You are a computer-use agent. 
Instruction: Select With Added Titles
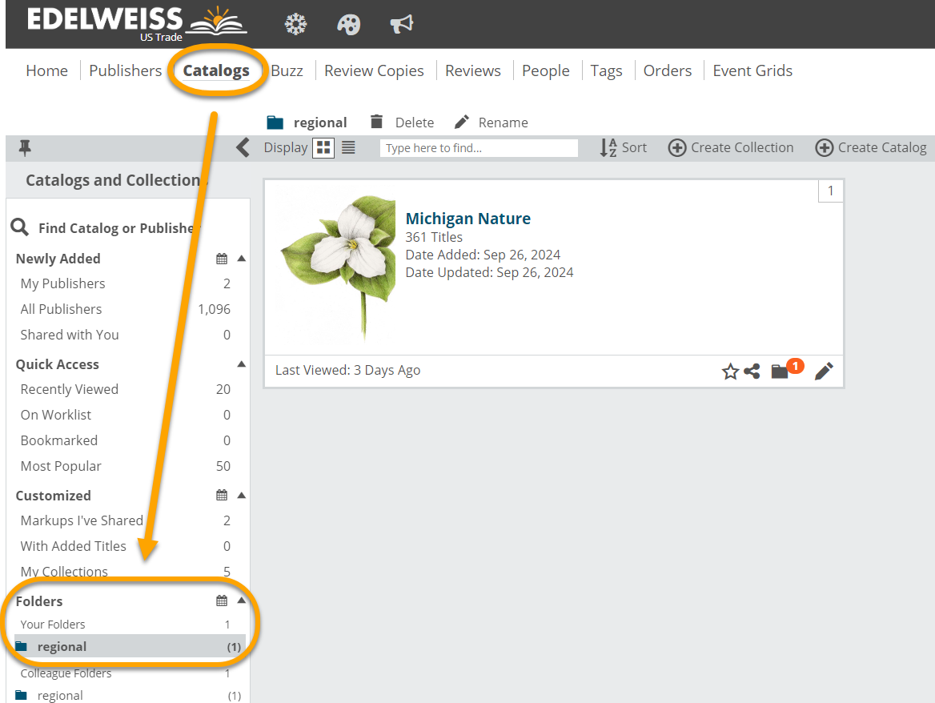126,545
